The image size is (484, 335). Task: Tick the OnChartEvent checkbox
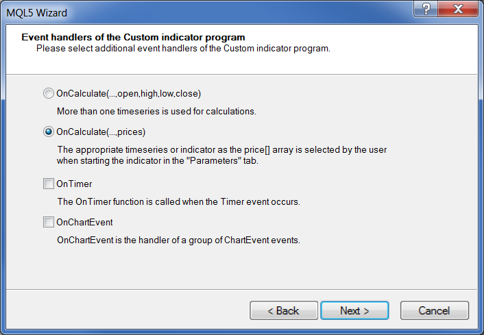48,222
